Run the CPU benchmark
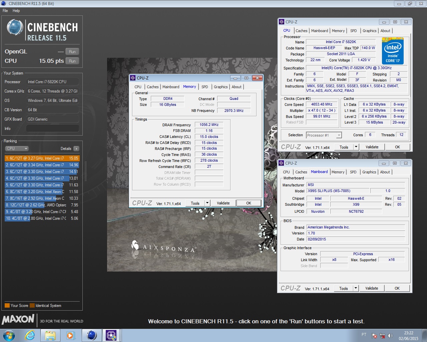The width and height of the screenshot is (427, 342). point(72,61)
